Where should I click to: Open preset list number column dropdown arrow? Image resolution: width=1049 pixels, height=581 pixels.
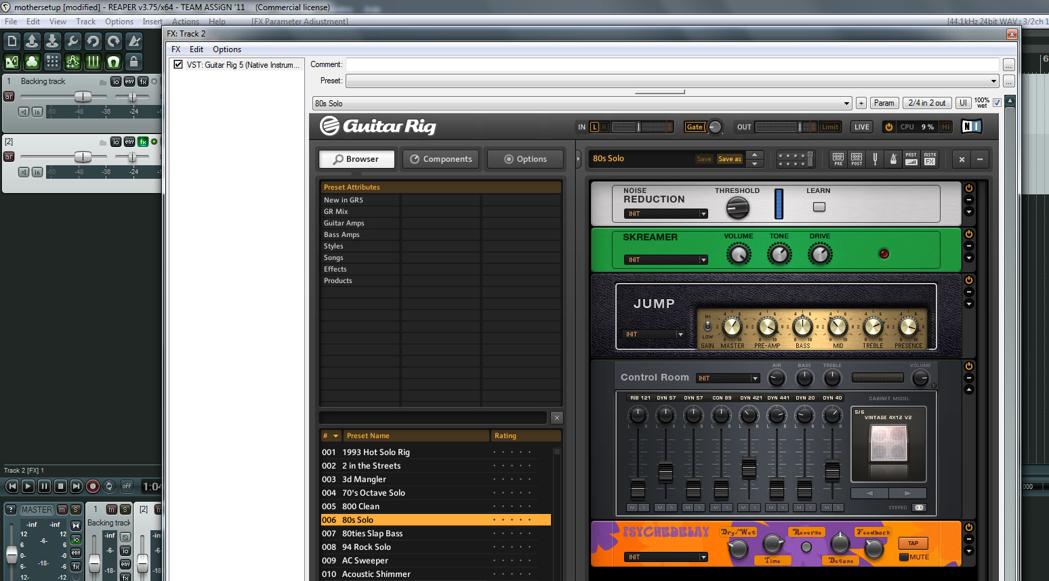point(335,436)
